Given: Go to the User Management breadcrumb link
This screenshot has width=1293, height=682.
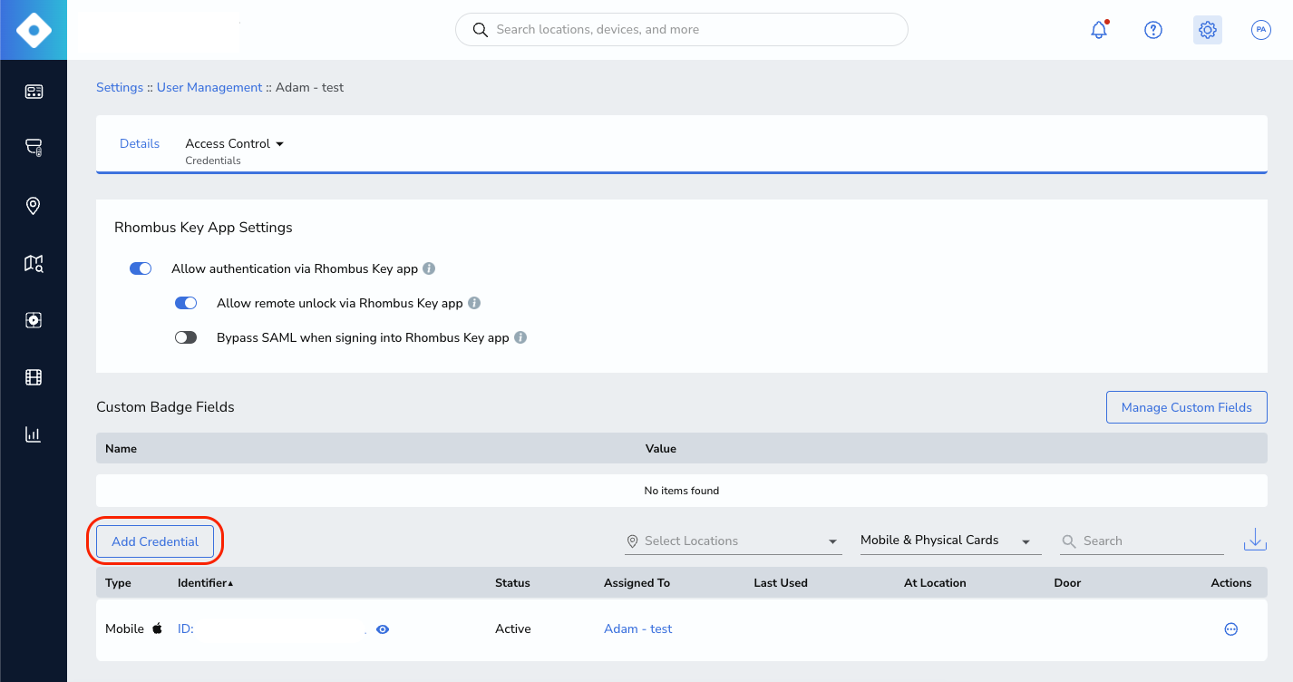Looking at the screenshot, I should [209, 87].
